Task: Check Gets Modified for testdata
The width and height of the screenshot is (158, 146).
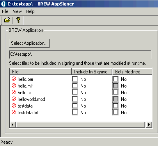Action: (x=115, y=106)
